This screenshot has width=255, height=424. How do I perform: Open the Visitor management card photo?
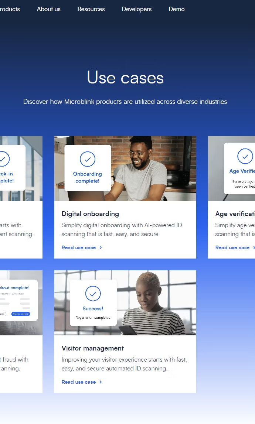(x=125, y=303)
